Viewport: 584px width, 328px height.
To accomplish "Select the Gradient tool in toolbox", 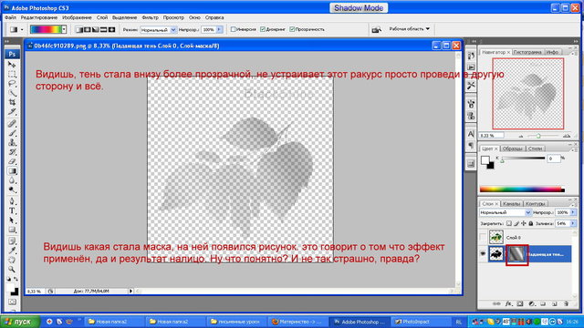I will tap(12, 171).
